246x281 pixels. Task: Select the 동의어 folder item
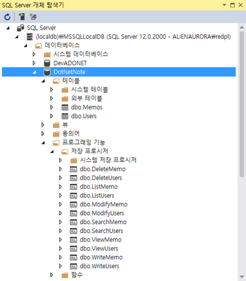point(71,134)
